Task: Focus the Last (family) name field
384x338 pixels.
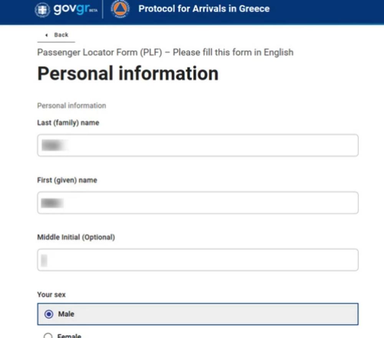Action: tap(198, 145)
